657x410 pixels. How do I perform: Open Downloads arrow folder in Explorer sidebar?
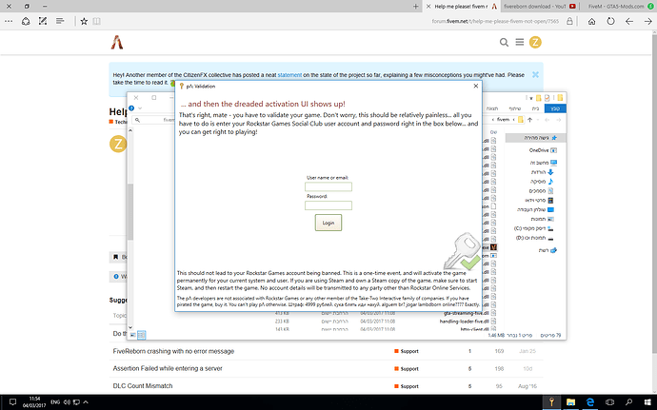[544, 172]
